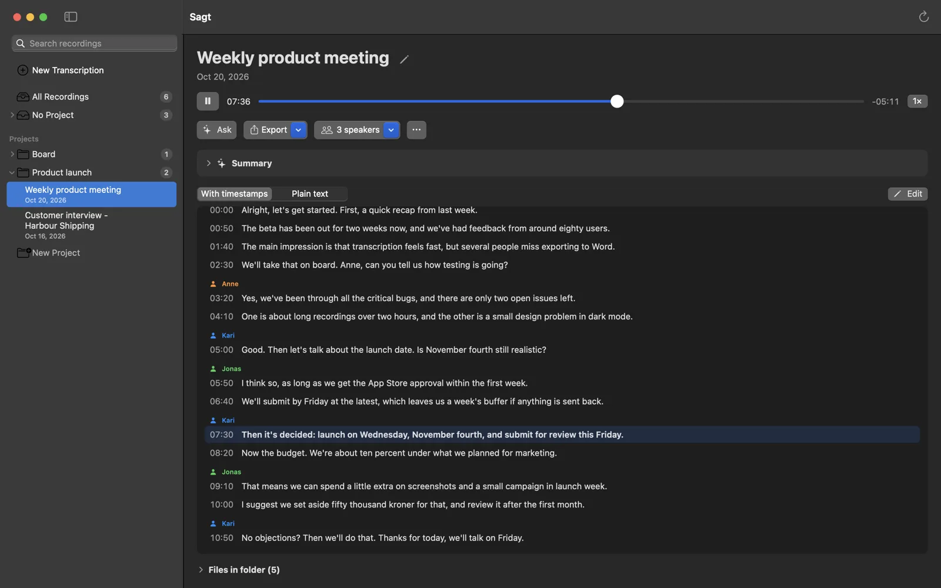Click the 3 speakers button
This screenshot has width=941, height=588.
click(x=349, y=130)
